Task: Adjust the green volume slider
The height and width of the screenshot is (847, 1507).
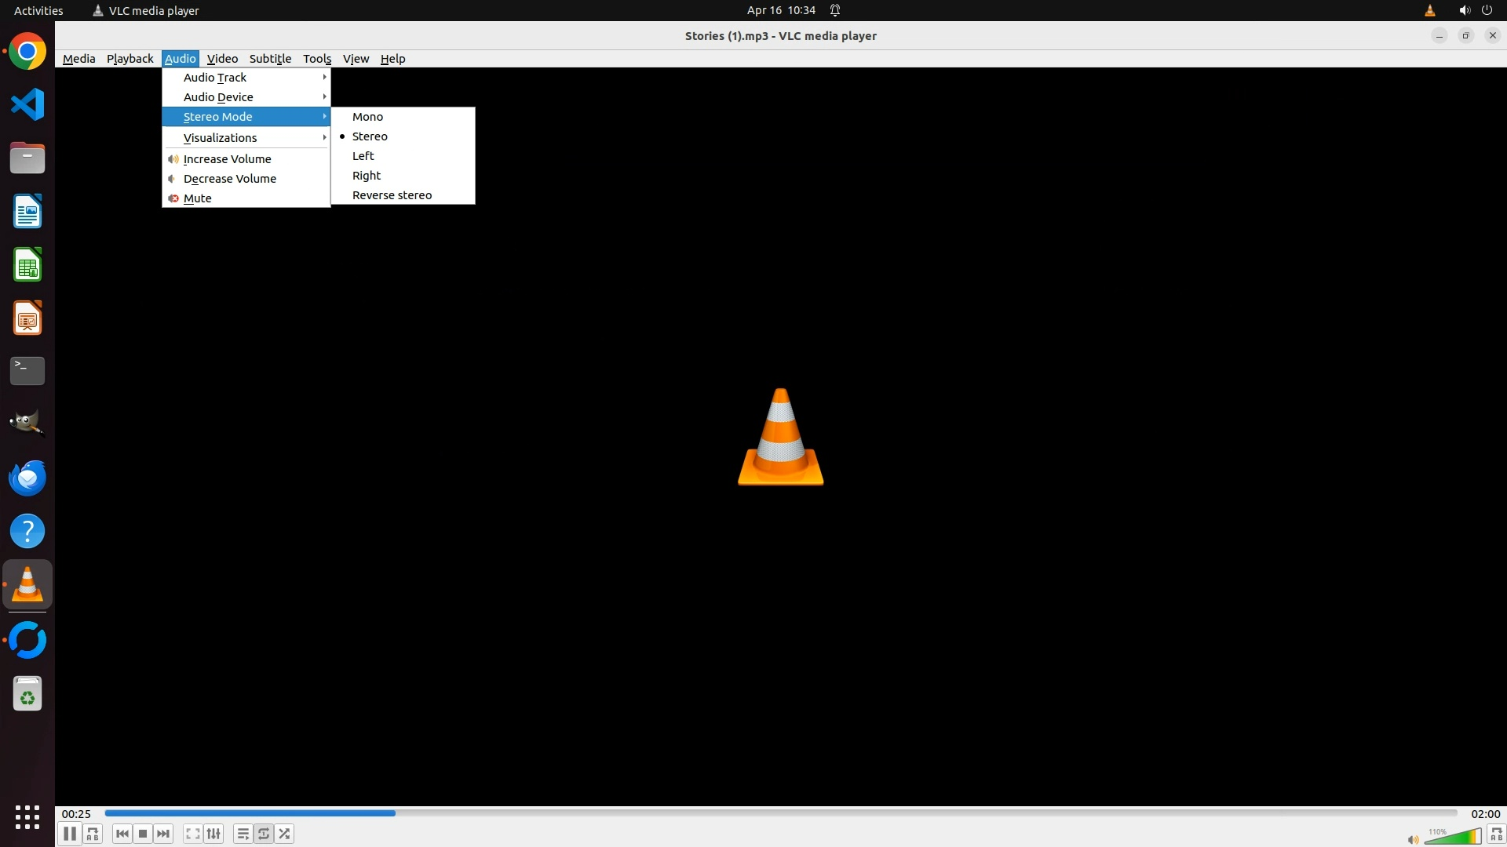Action: click(1452, 837)
